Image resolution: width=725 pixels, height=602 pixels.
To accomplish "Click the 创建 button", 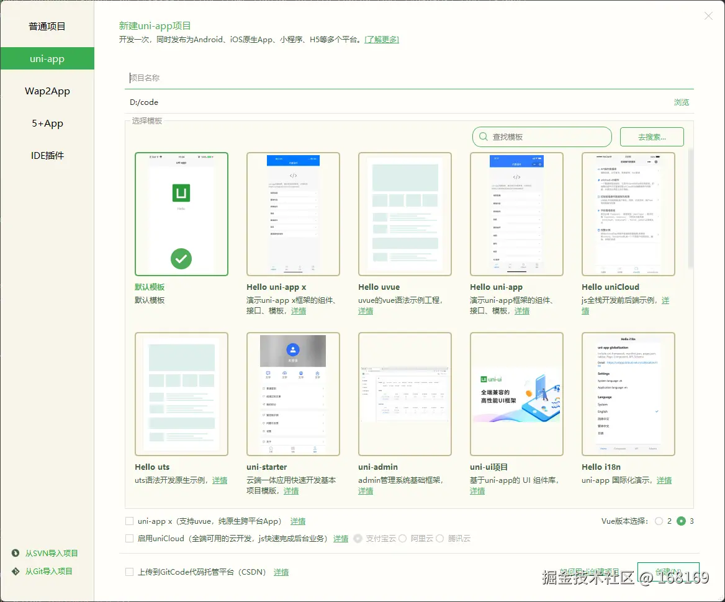I will click(668, 572).
